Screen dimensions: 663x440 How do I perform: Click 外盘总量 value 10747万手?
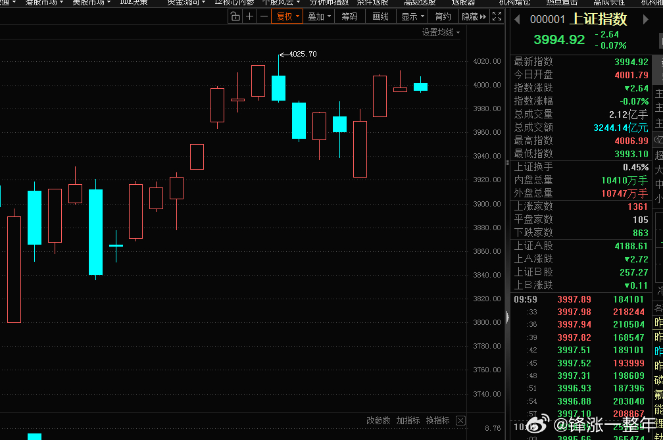pos(625,193)
